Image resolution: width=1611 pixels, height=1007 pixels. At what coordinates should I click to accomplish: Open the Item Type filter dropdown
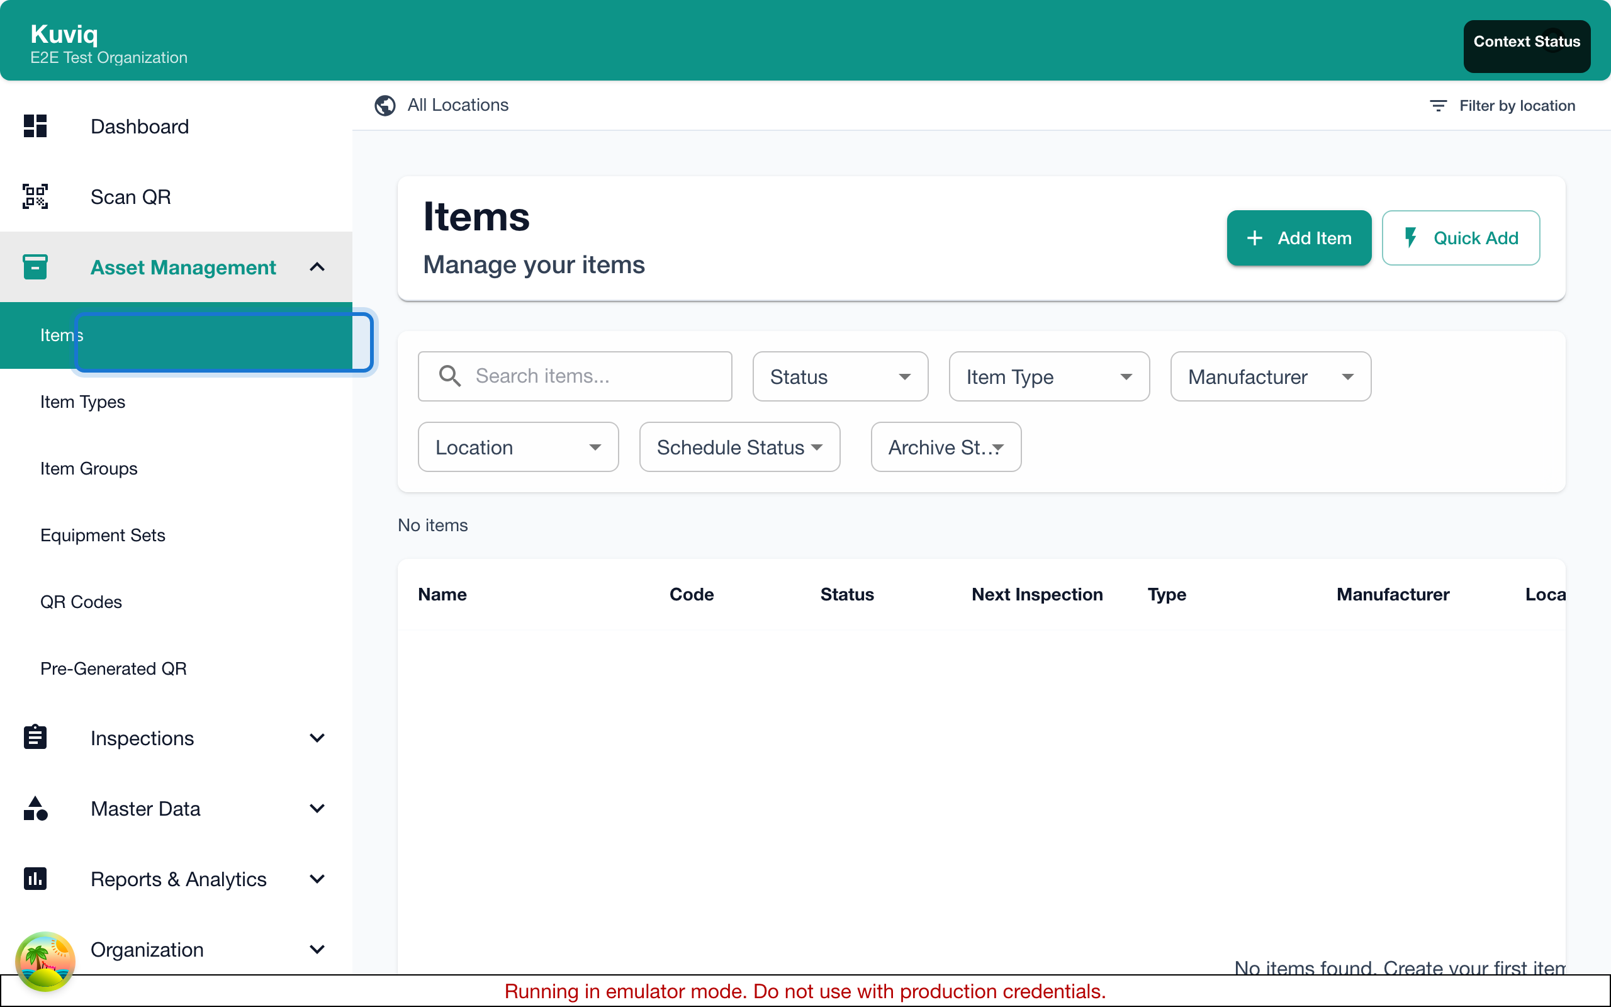(x=1048, y=376)
